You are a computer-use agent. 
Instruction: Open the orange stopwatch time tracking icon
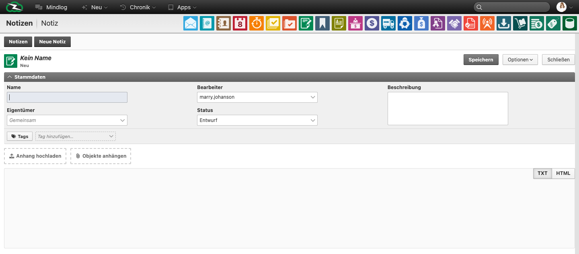tap(257, 23)
